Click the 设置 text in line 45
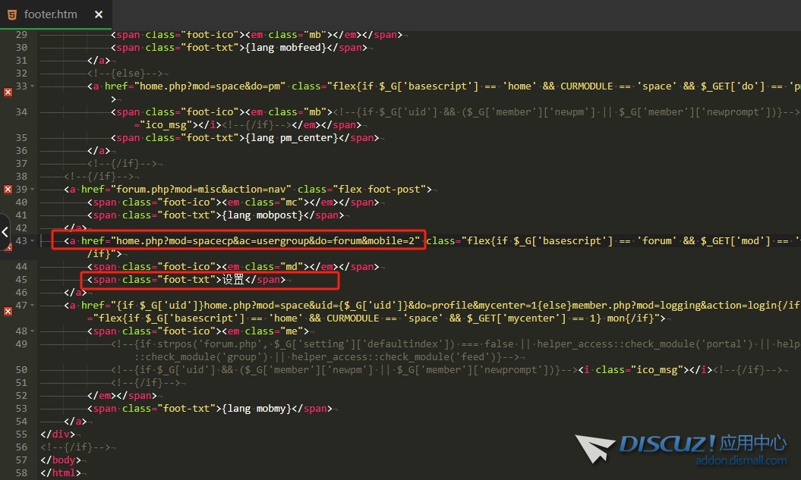This screenshot has width=801, height=480. [233, 280]
